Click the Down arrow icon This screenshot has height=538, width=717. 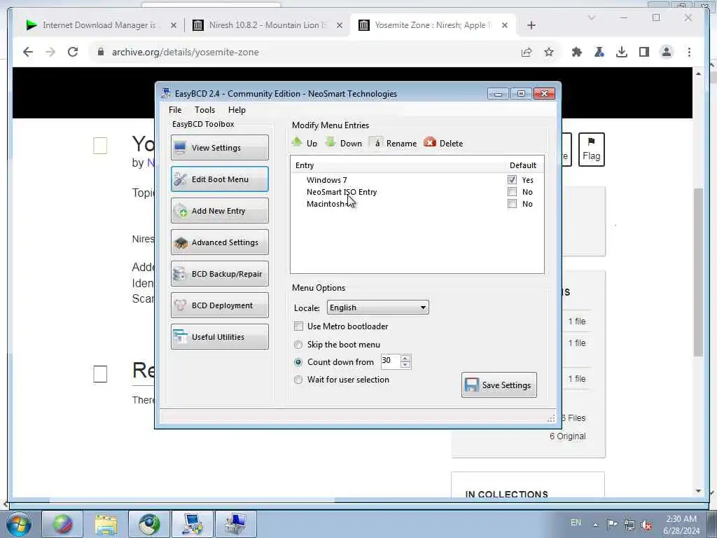(x=330, y=142)
